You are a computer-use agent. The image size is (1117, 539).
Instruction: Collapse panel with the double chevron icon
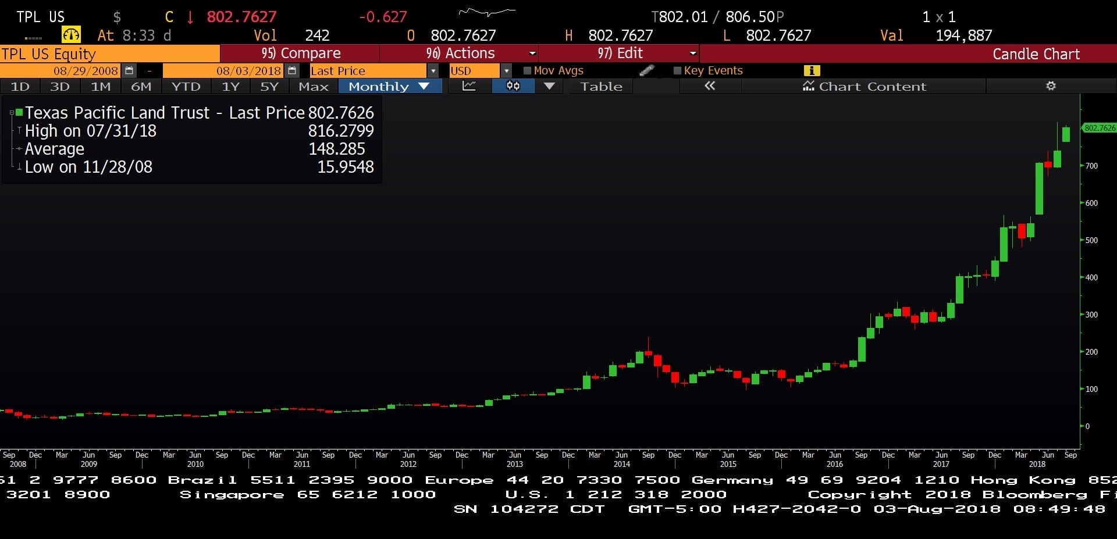coord(710,86)
